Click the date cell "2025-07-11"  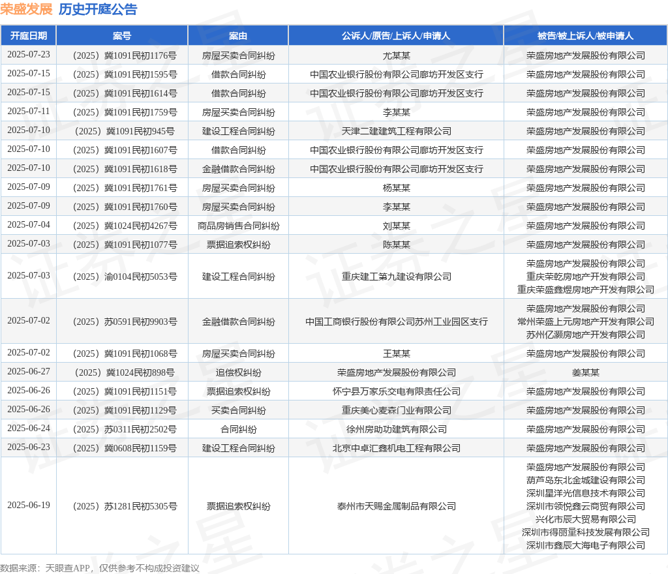pos(29,112)
